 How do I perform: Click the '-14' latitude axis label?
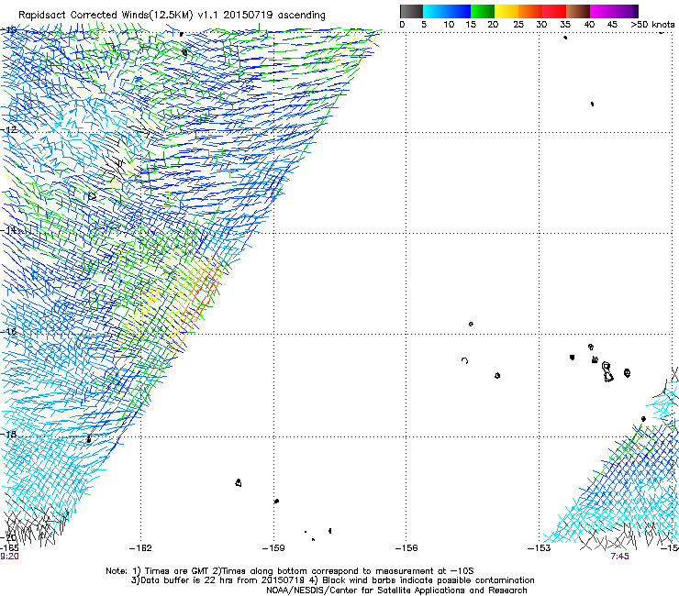click(9, 230)
